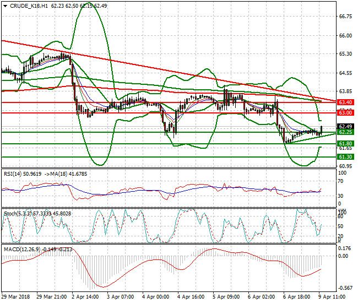This screenshot has width=358, height=303.
Task: Click the Stoch(5,3,3) indicator label
Action: [x=17, y=213]
